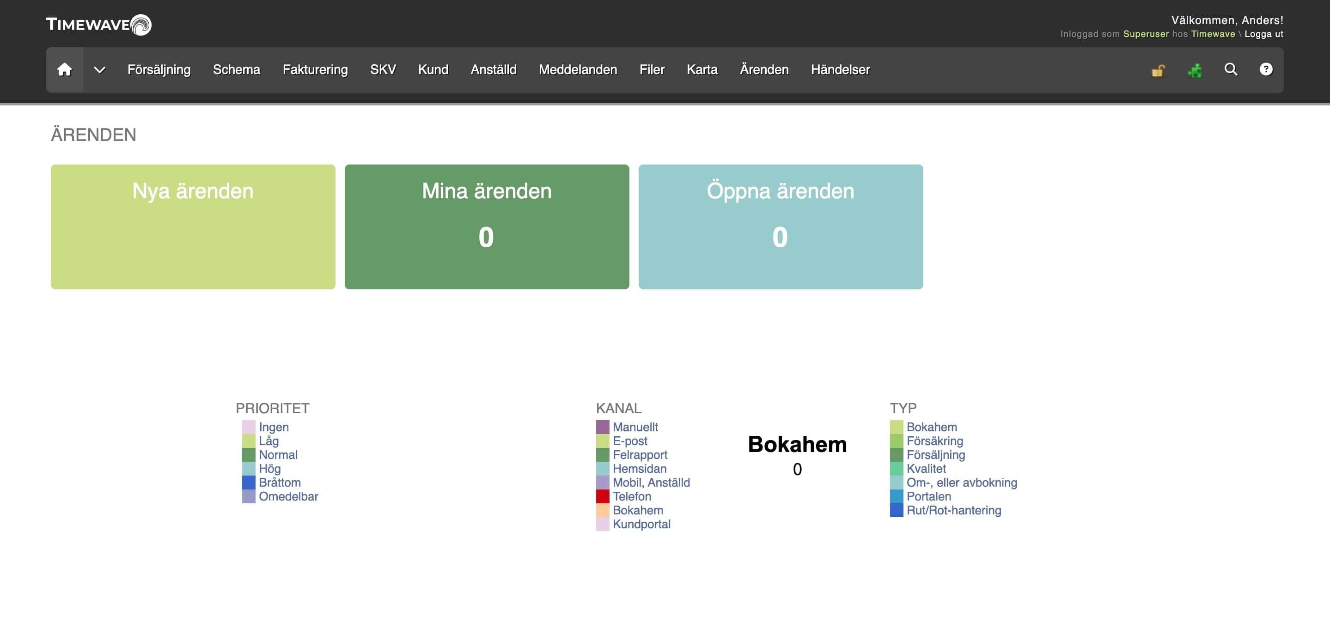
Task: Open the Anställd menu
Action: (494, 70)
